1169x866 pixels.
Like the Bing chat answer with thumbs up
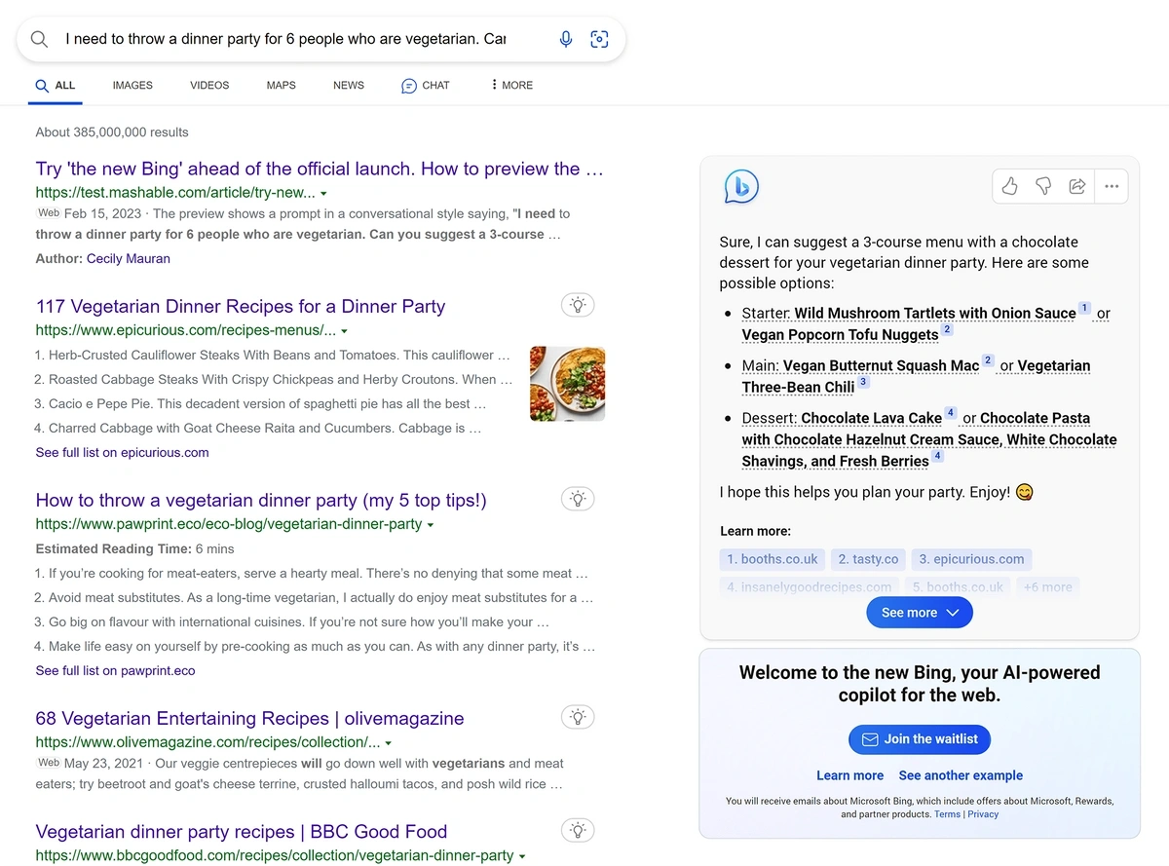coord(1010,186)
